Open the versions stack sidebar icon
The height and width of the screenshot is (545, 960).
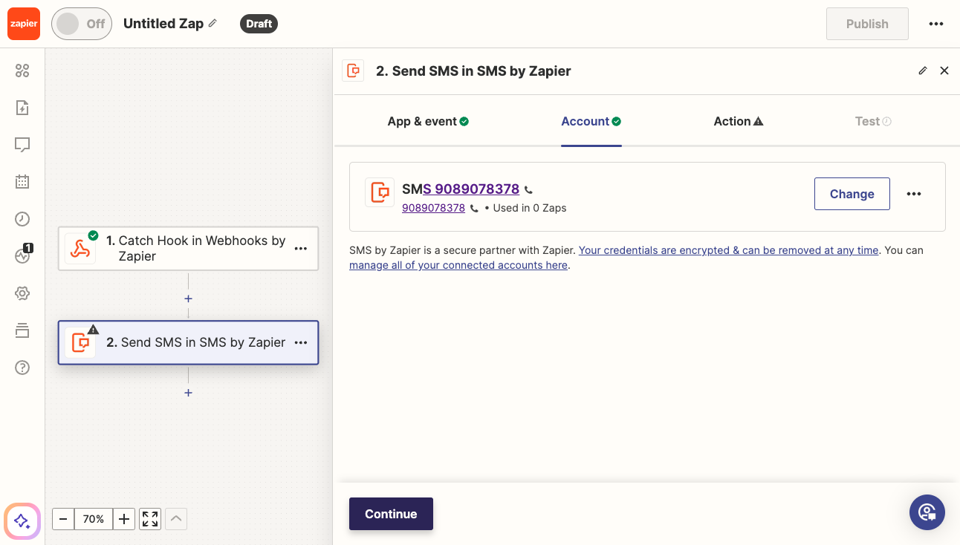click(x=22, y=330)
